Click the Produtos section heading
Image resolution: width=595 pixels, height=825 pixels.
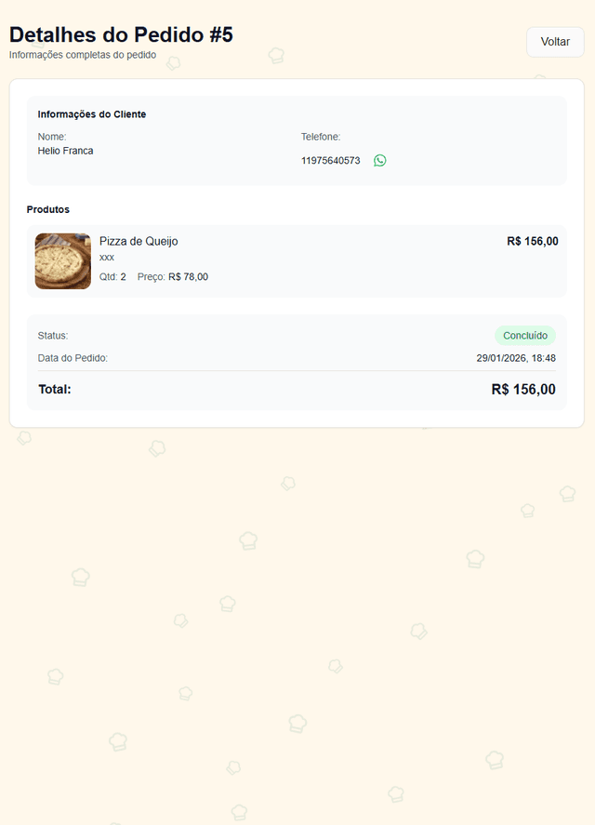tap(48, 209)
